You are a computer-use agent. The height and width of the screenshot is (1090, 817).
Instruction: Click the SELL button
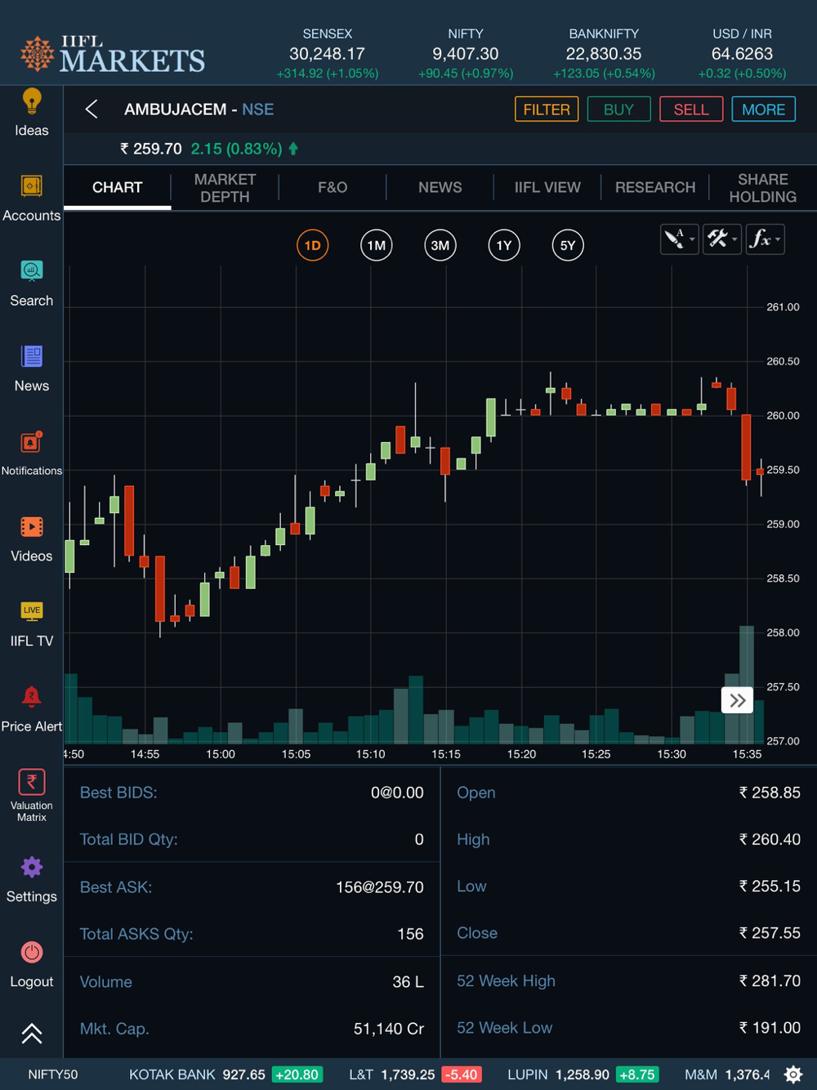[x=691, y=109]
